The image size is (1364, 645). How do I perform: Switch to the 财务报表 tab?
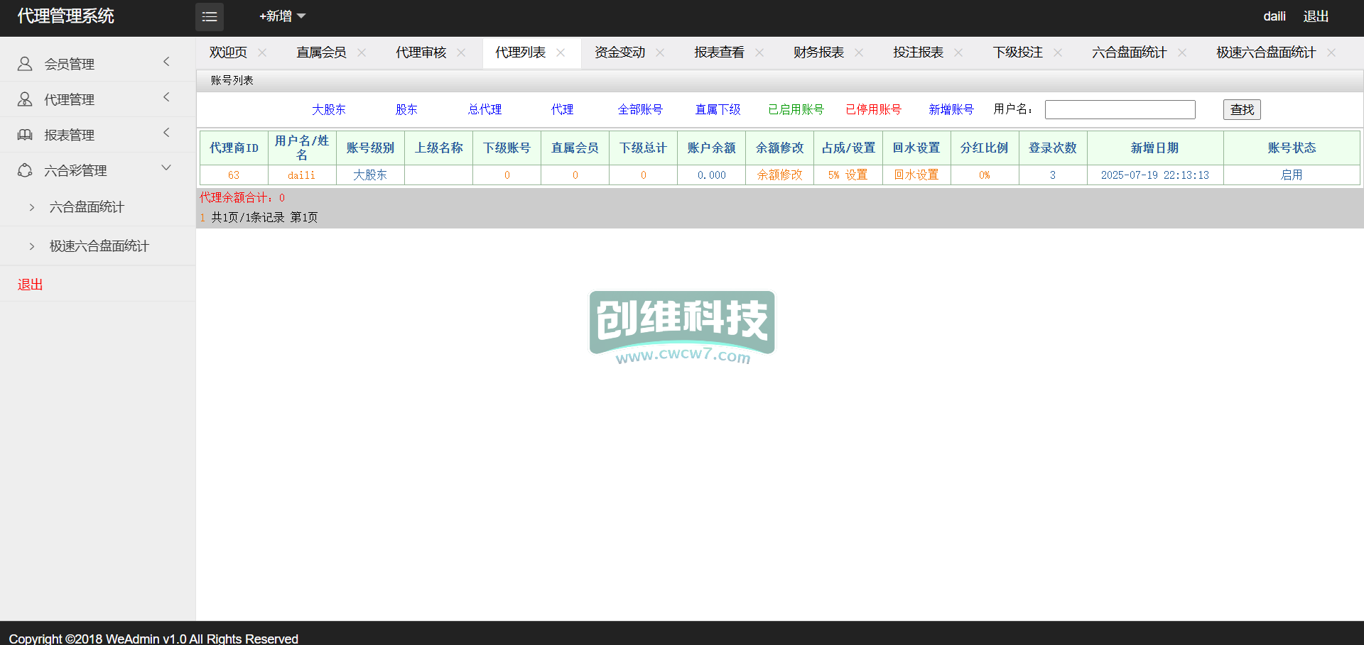(x=818, y=53)
